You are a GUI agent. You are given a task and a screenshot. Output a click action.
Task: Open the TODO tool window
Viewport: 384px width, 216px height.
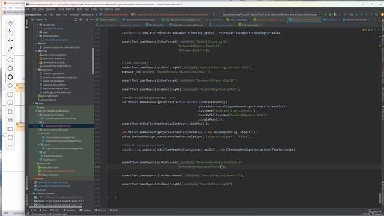tap(55, 210)
